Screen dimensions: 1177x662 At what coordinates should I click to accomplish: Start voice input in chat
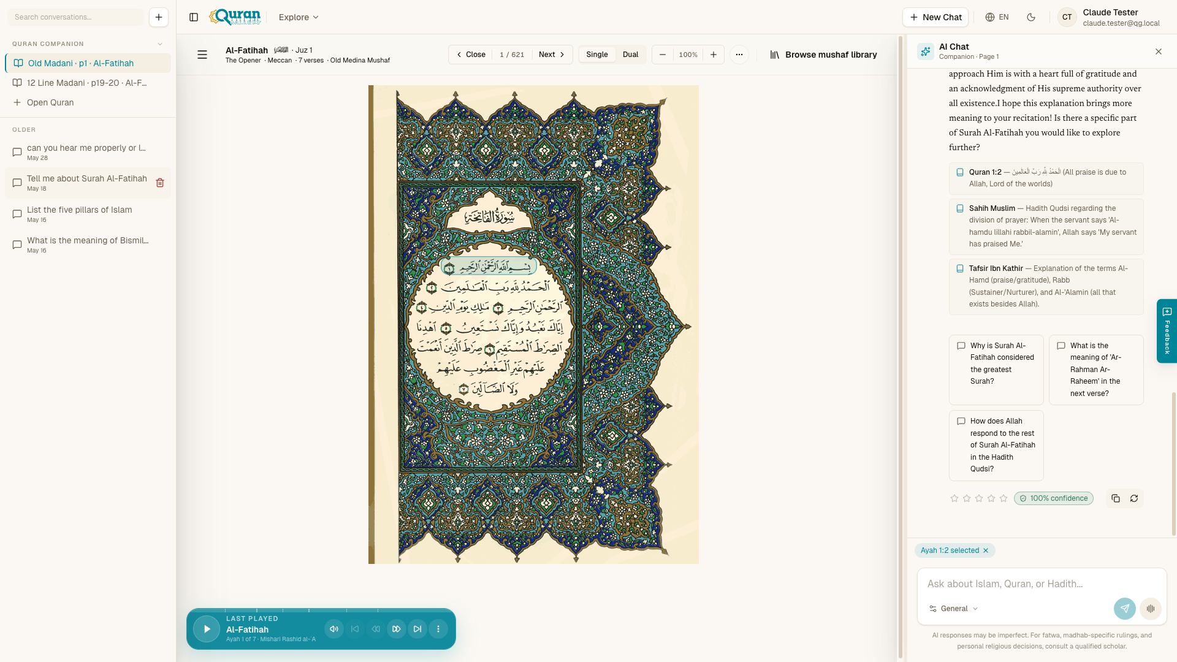coord(1151,609)
